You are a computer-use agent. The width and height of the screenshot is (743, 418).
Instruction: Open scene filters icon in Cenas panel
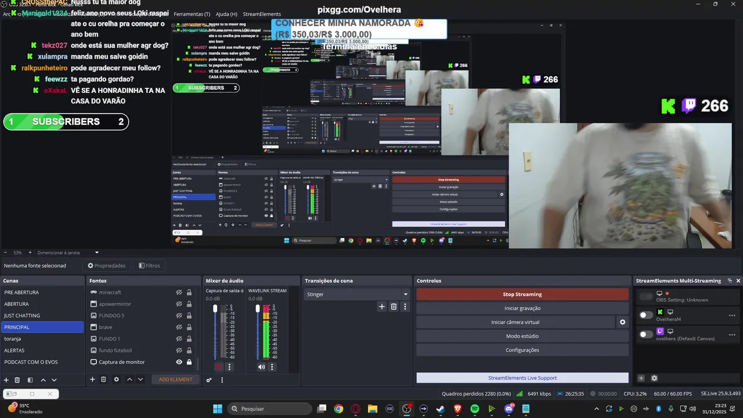pos(30,380)
